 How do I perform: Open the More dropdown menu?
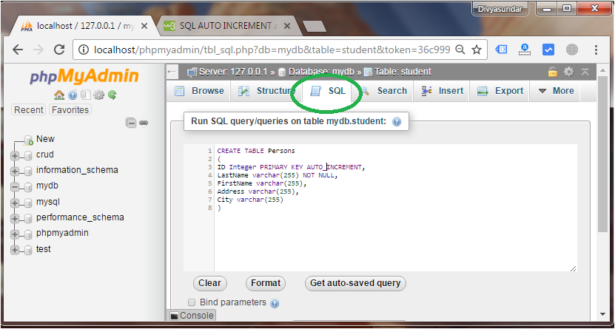[x=555, y=91]
